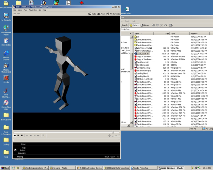Click the Media Player volume slider
The width and height of the screenshot is (213, 170).
(x=116, y=136)
